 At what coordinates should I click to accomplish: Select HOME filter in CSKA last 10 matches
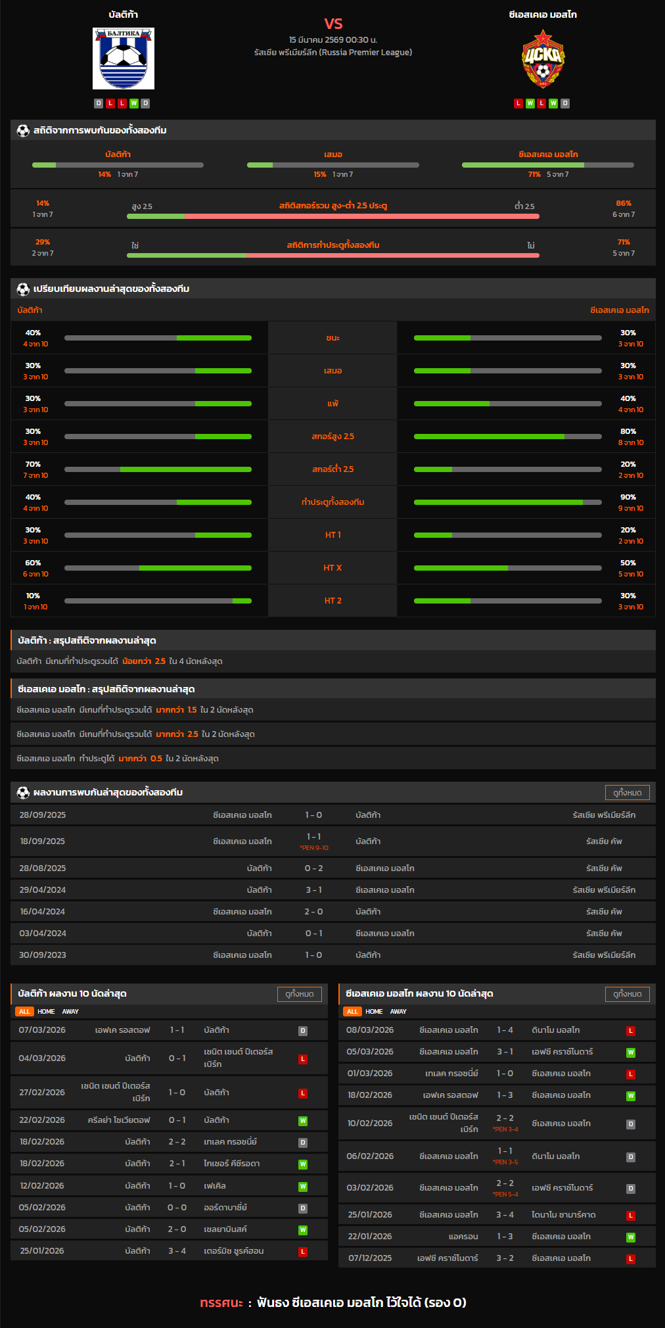click(374, 1012)
